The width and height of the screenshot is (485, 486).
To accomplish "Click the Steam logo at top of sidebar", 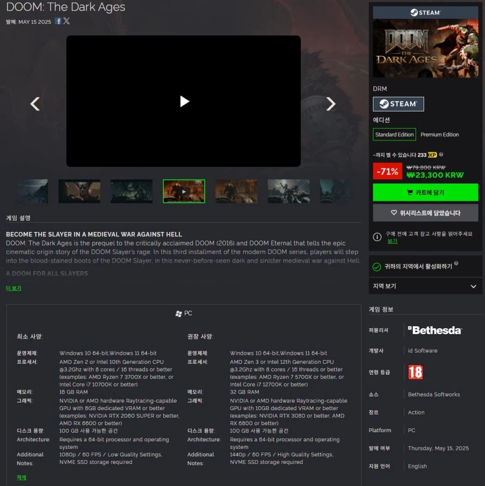I will coord(425,12).
